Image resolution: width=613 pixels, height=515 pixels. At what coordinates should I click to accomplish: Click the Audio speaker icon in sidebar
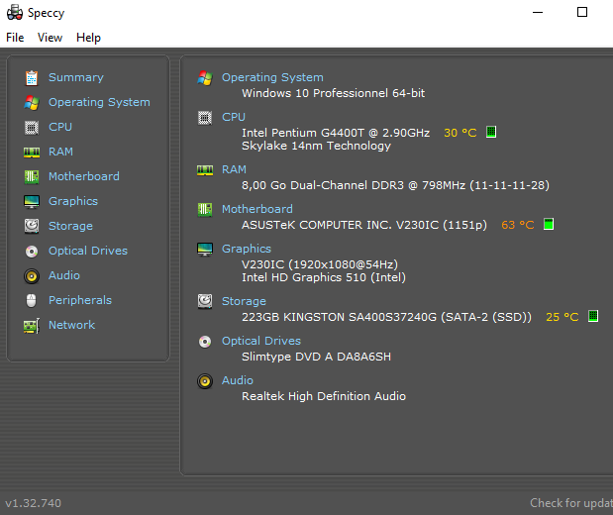pos(32,275)
